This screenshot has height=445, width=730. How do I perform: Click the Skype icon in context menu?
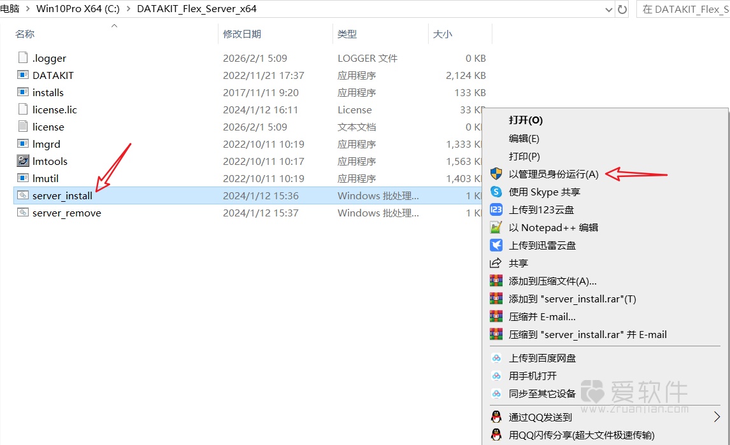click(x=496, y=192)
